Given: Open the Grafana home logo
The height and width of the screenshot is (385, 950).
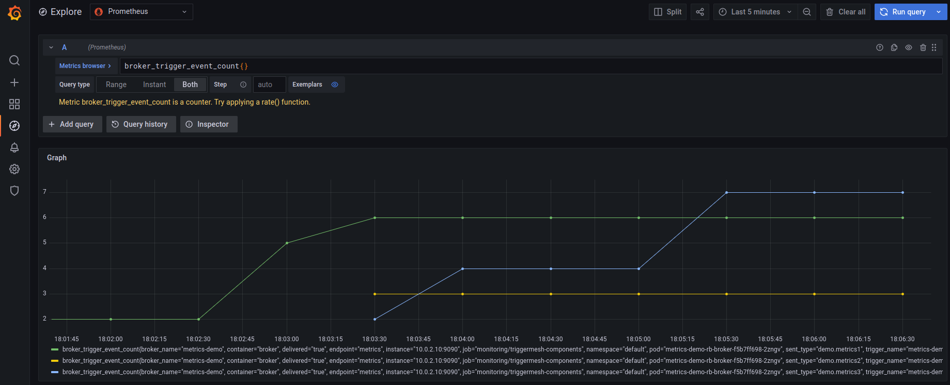Looking at the screenshot, I should 14,13.
